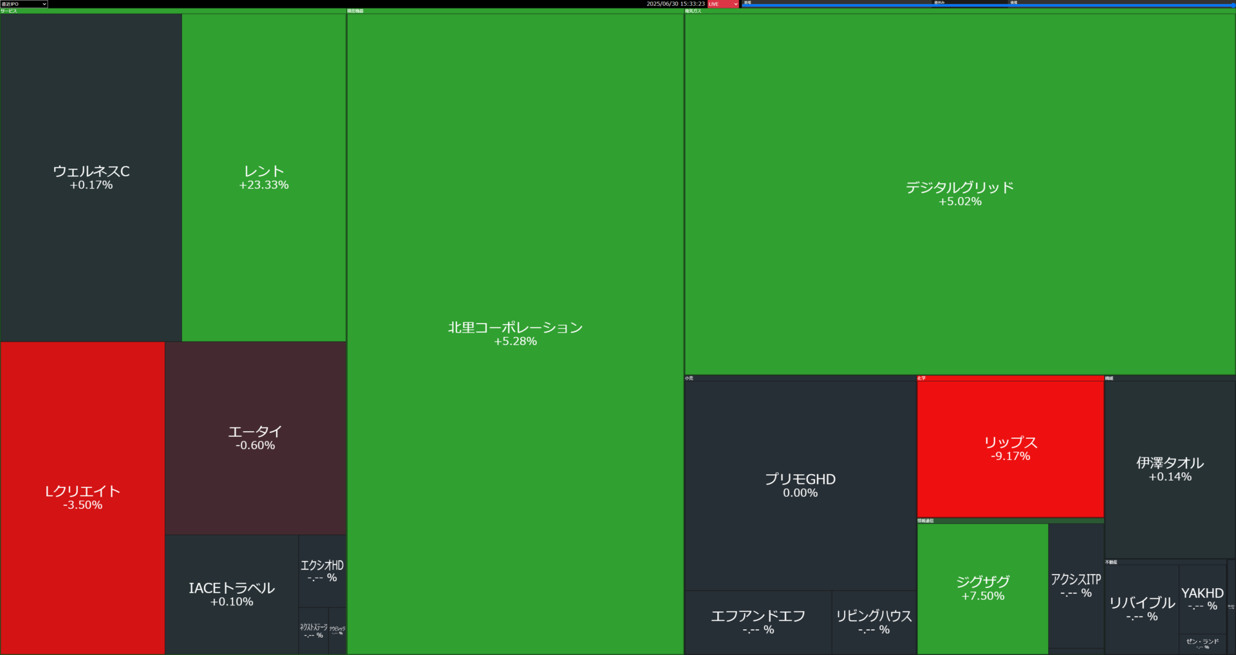This screenshot has height=655, width=1236.
Task: Click the ネクストステージ tile
Action: (x=314, y=631)
